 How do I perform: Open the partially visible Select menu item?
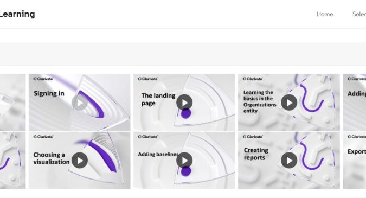359,14
